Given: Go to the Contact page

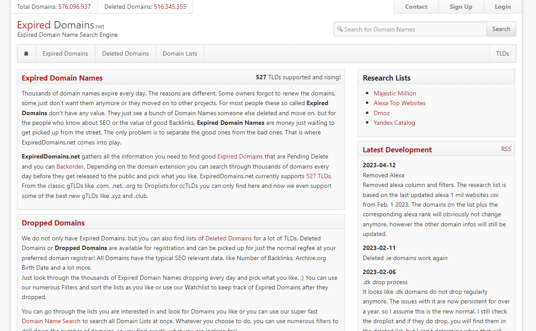Looking at the screenshot, I should [x=416, y=7].
